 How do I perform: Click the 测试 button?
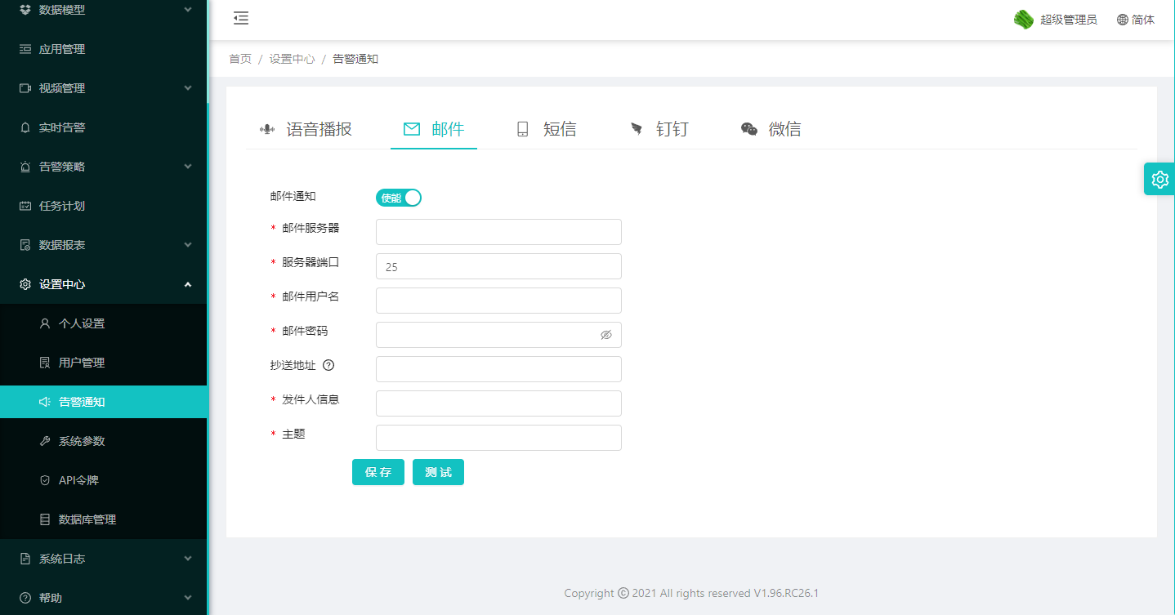coord(438,472)
